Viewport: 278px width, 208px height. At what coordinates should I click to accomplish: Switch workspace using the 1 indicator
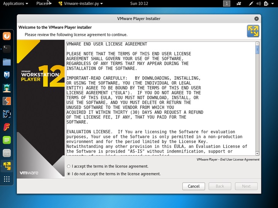pyautogui.click(x=227, y=3)
